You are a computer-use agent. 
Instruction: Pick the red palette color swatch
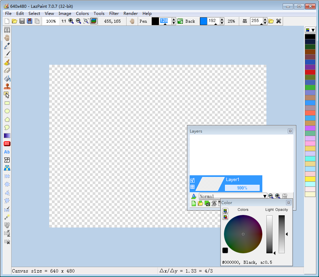(x=310, y=72)
